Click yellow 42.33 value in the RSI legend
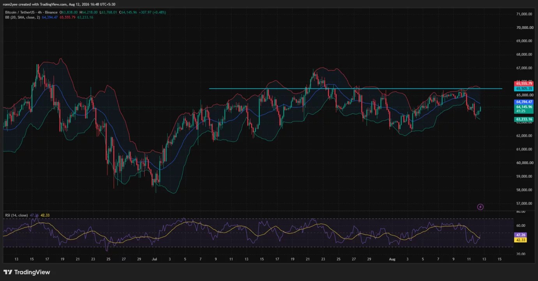Viewport: 538px width, 281px height. (45, 215)
